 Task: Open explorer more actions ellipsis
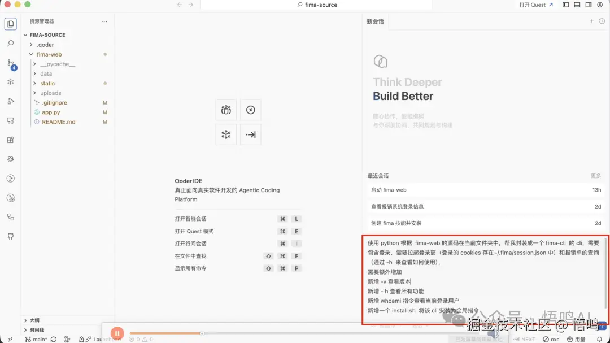104,21
